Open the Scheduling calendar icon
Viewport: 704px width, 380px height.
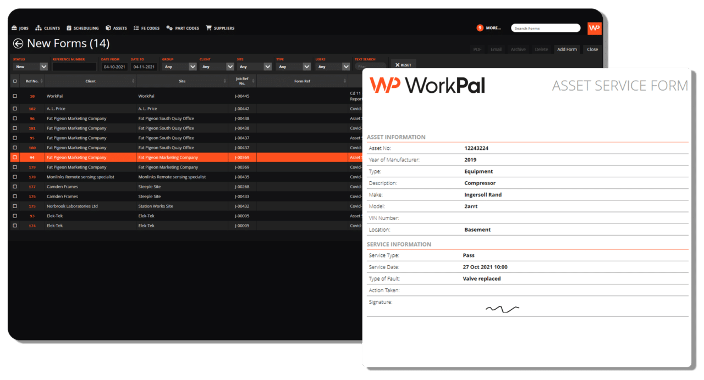68,27
